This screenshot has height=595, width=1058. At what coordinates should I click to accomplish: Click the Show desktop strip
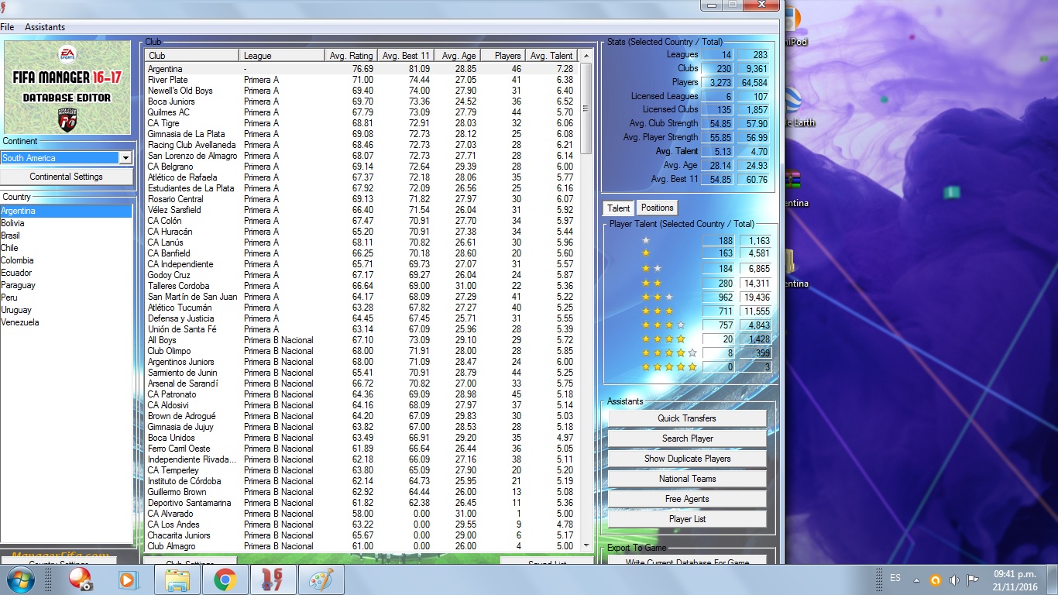(1053, 580)
